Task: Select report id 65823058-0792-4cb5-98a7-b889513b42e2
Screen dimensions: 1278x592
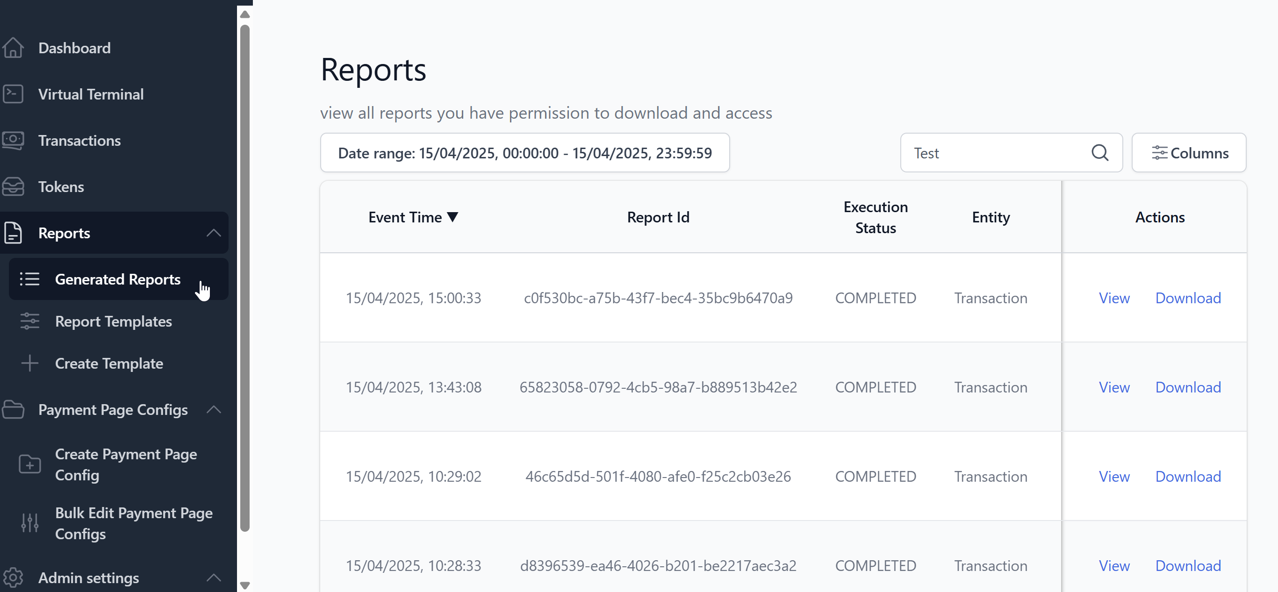Action: (658, 387)
